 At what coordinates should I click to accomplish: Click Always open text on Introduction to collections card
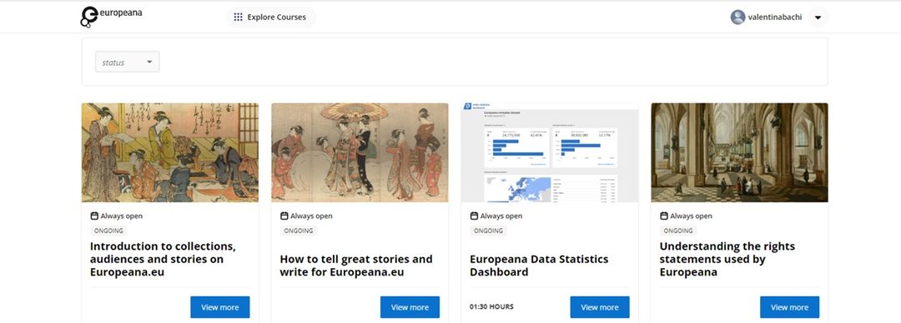pyautogui.click(x=121, y=216)
